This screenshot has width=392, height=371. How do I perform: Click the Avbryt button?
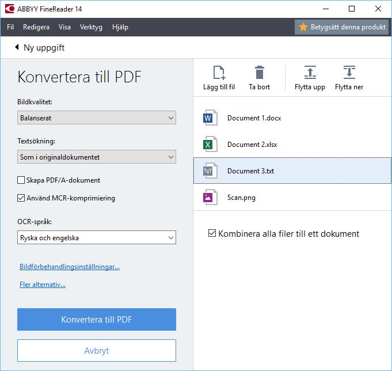[x=97, y=350]
